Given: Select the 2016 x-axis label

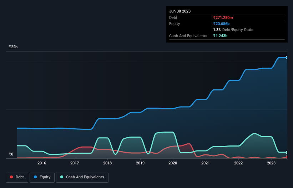Looking at the screenshot, I should [x=42, y=163].
